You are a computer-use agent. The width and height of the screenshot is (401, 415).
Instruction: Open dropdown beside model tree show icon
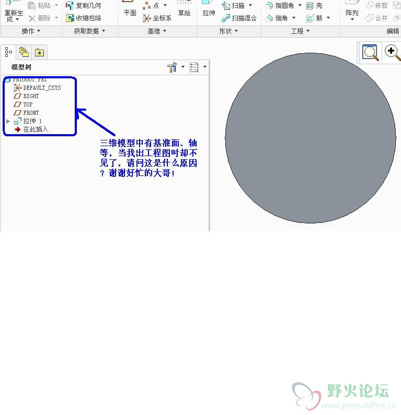pos(205,67)
